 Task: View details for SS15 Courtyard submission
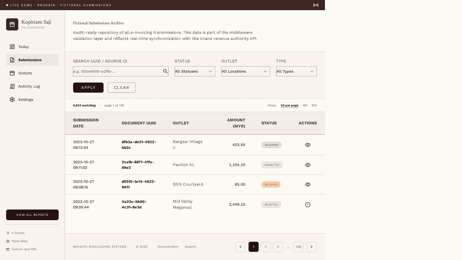tap(308, 184)
